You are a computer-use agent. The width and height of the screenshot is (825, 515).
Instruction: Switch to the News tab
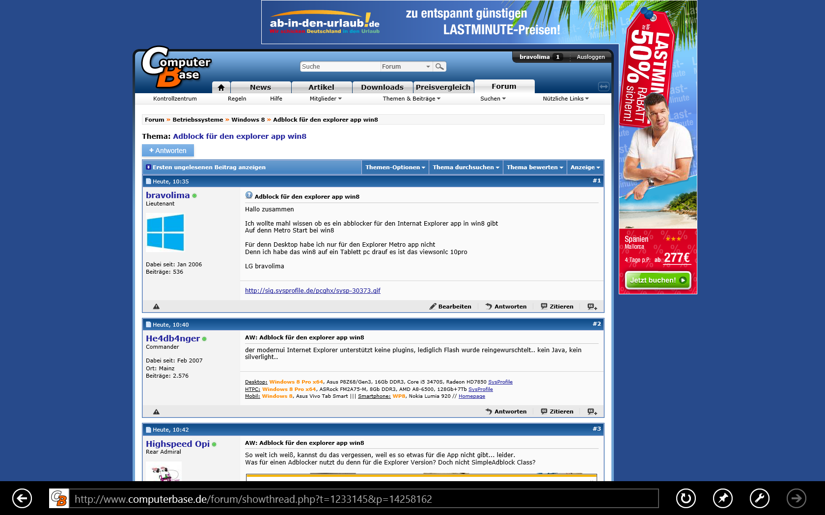[x=260, y=87]
